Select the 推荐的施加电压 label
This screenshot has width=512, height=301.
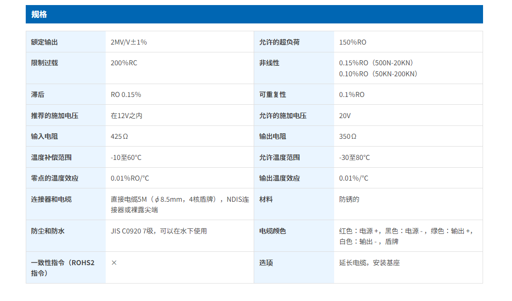(x=55, y=115)
